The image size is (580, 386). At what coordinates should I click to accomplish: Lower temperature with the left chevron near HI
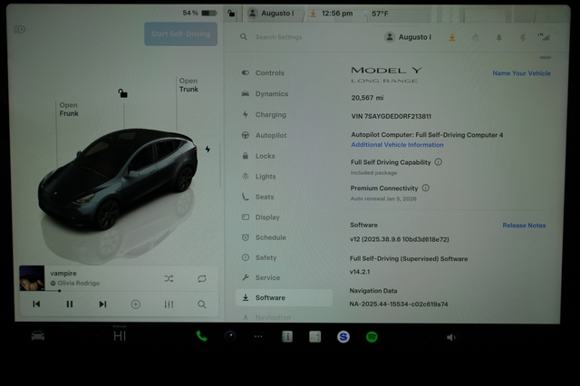pyautogui.click(x=97, y=336)
